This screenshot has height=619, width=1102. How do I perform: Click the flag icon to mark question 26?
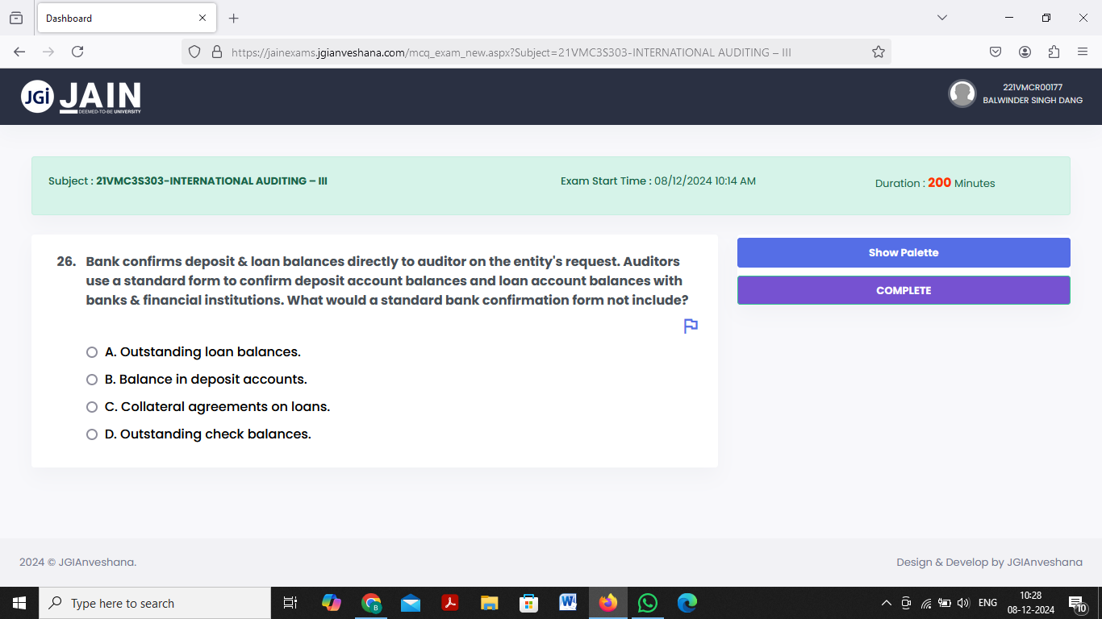(690, 326)
